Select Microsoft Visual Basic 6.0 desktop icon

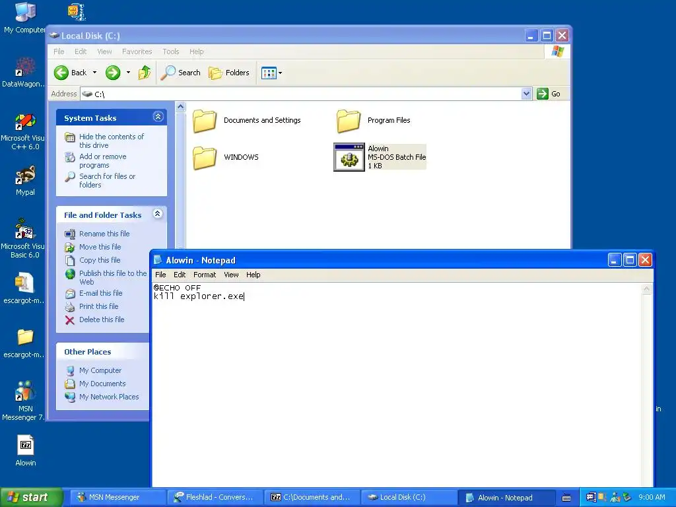click(24, 239)
